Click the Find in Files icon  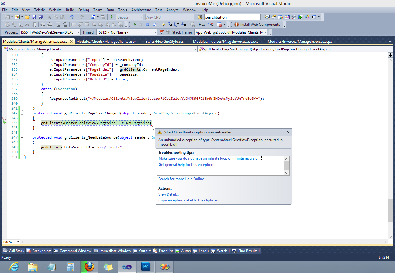[x=200, y=17]
